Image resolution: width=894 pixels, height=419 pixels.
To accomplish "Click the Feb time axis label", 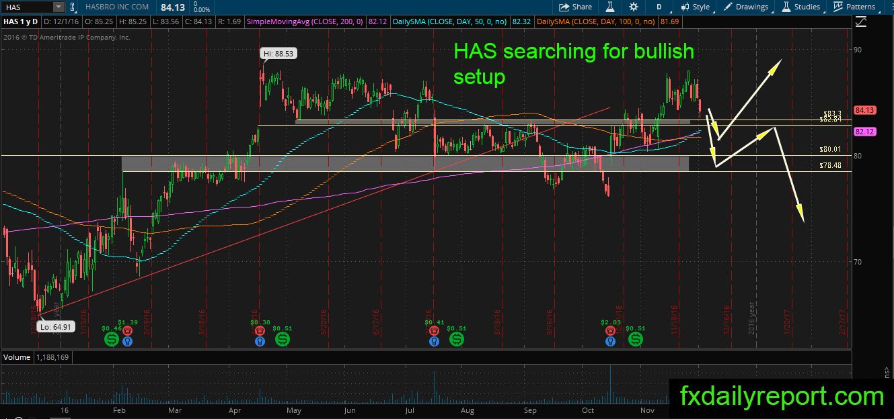I will tap(118, 409).
